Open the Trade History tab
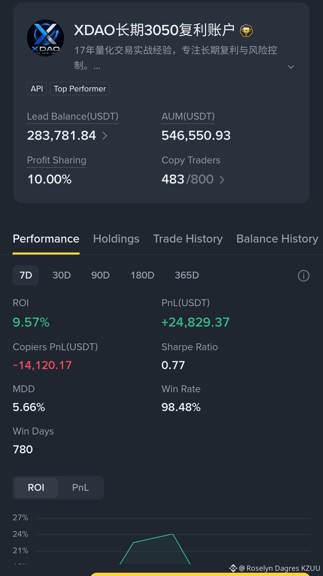323x576 pixels. click(x=188, y=239)
